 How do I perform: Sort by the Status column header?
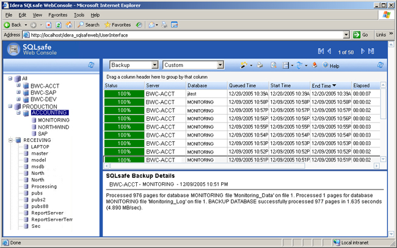(124, 85)
